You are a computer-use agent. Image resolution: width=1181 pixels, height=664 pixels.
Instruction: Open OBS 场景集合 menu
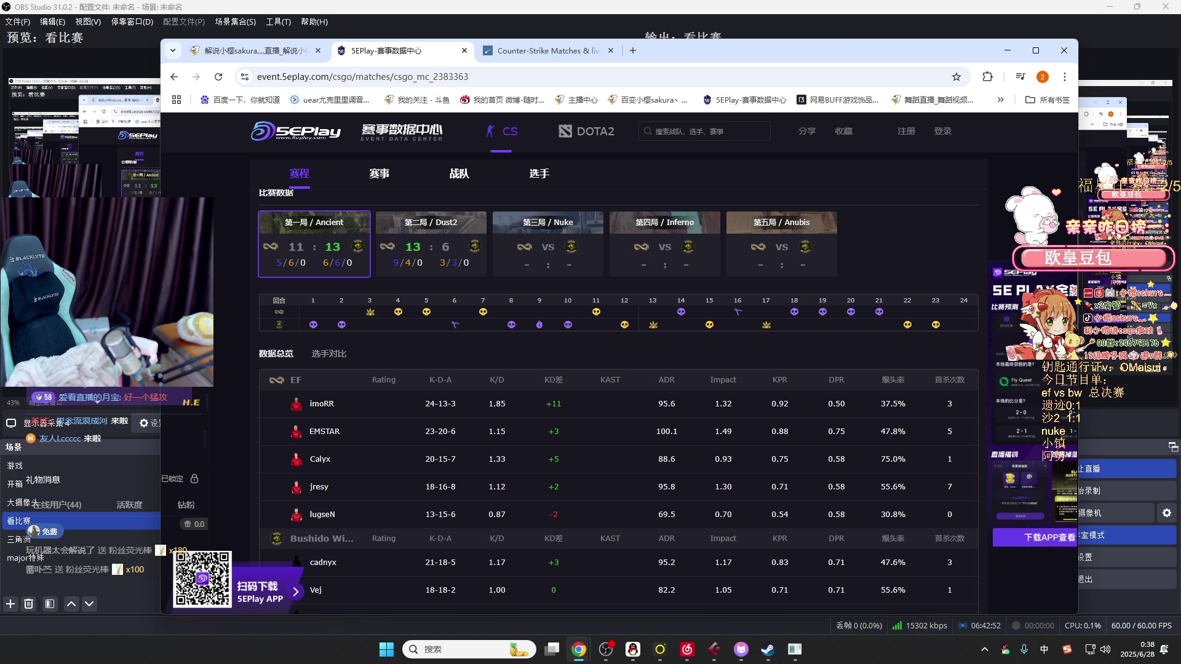point(235,22)
